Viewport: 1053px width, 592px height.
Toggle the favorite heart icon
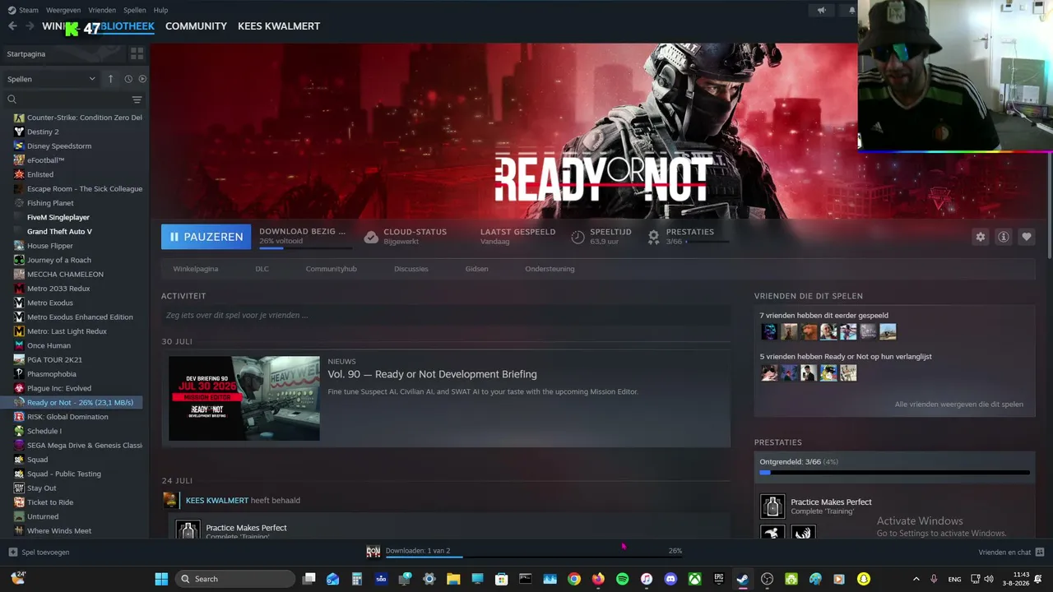(1026, 237)
